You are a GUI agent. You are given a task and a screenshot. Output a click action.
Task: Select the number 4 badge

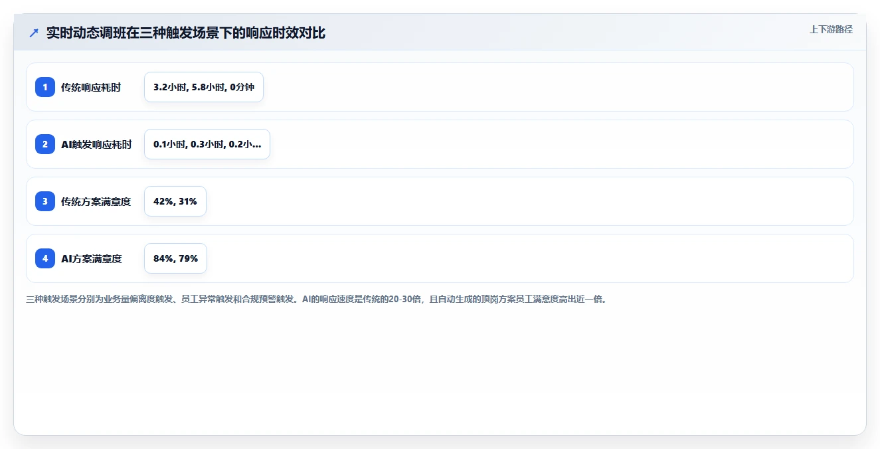45,258
